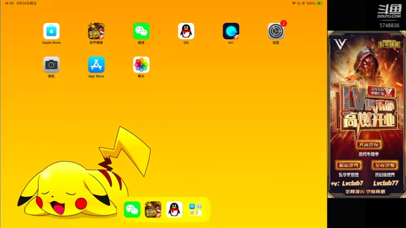Click the red notification badge on Settings
The width and height of the screenshot is (406, 228).
(284, 23)
